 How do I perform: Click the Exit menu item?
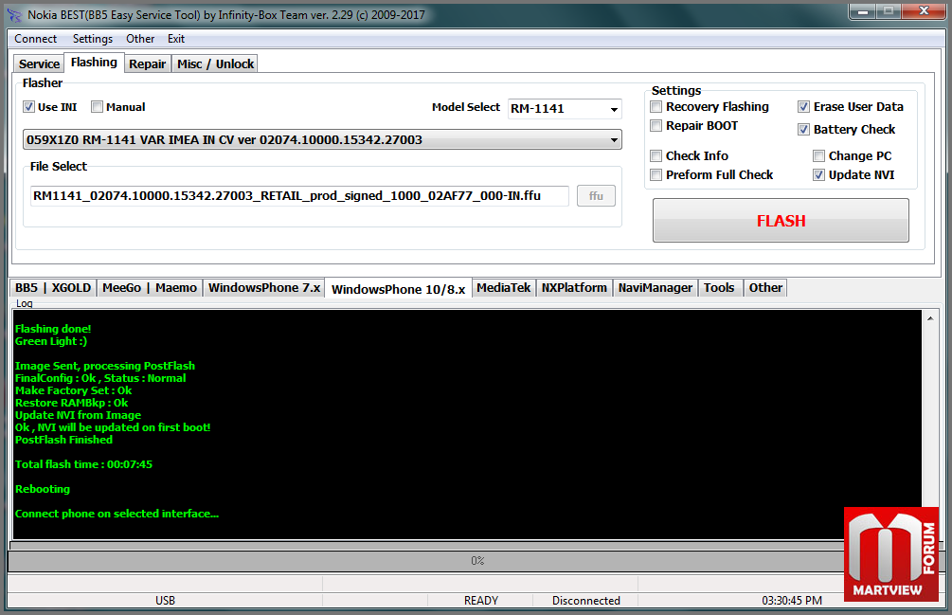click(176, 39)
